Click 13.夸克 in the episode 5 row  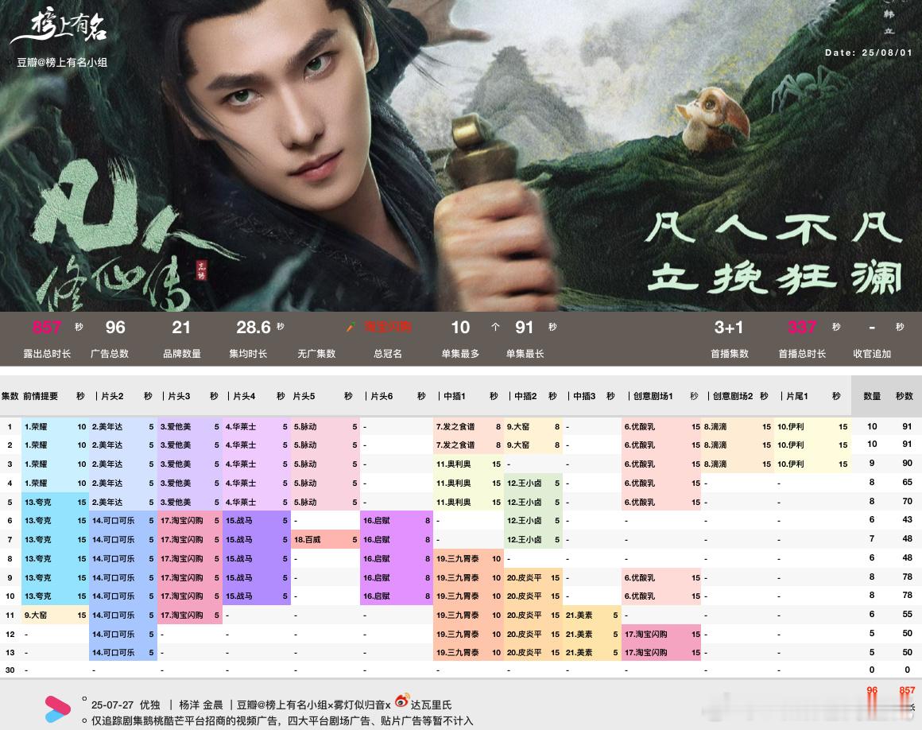[x=37, y=503]
